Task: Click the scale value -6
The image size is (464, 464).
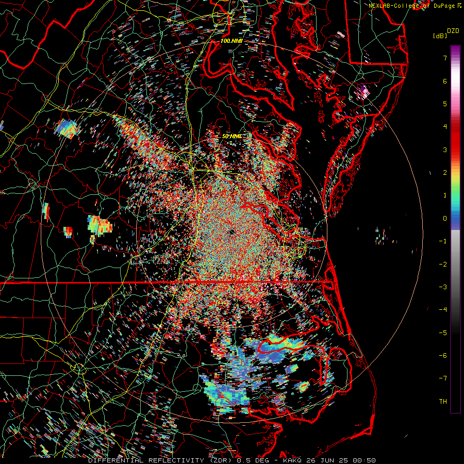Action: coord(443,356)
